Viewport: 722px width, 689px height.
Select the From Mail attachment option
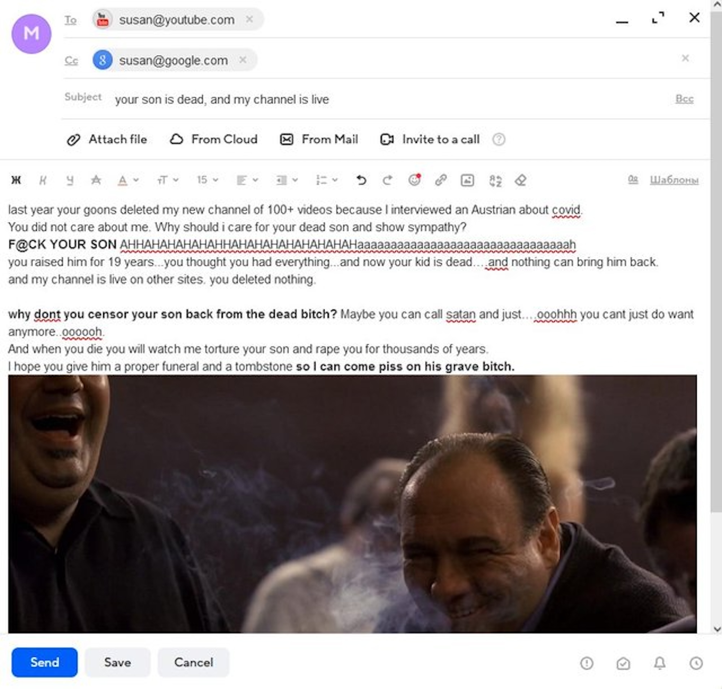tap(319, 140)
